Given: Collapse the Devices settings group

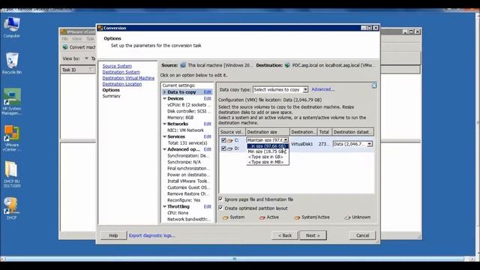Looking at the screenshot, I should (165, 98).
